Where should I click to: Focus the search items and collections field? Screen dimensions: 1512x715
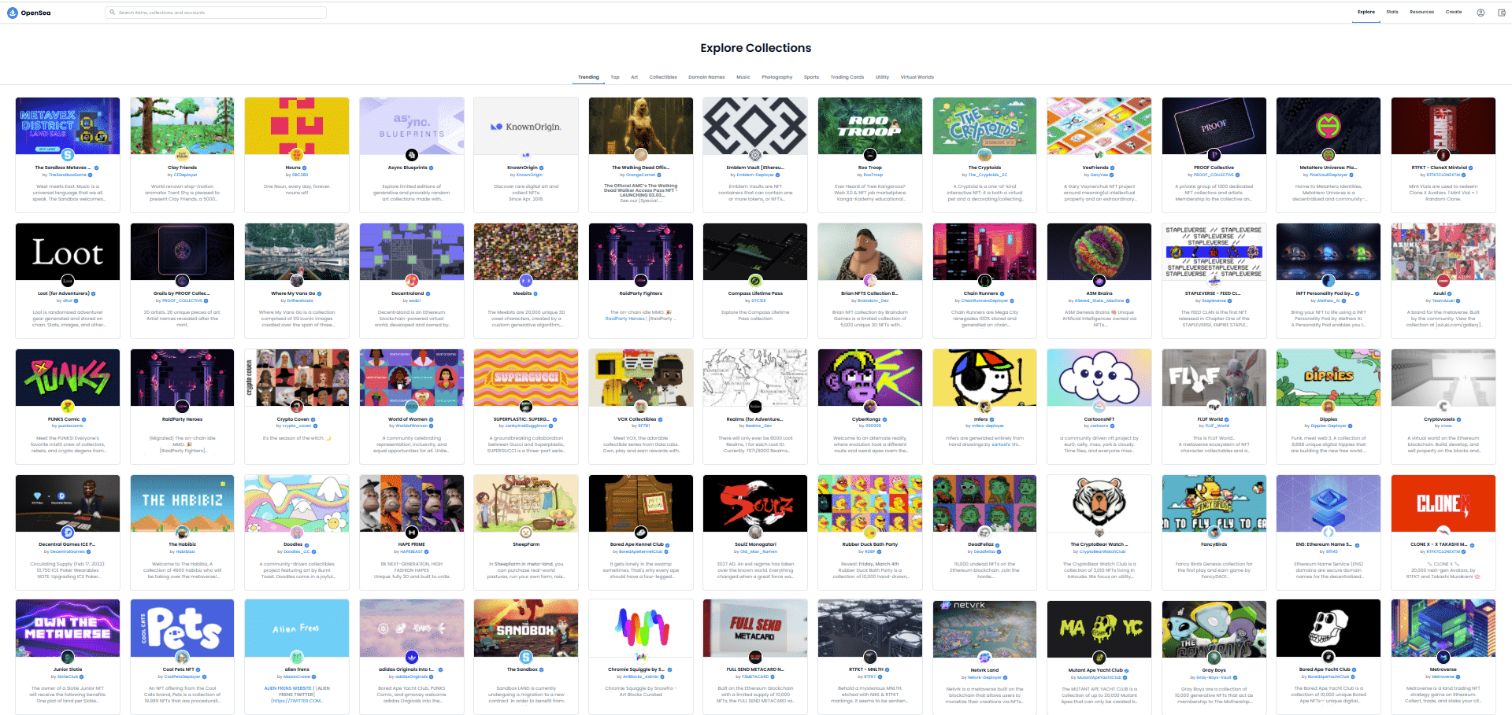[216, 13]
